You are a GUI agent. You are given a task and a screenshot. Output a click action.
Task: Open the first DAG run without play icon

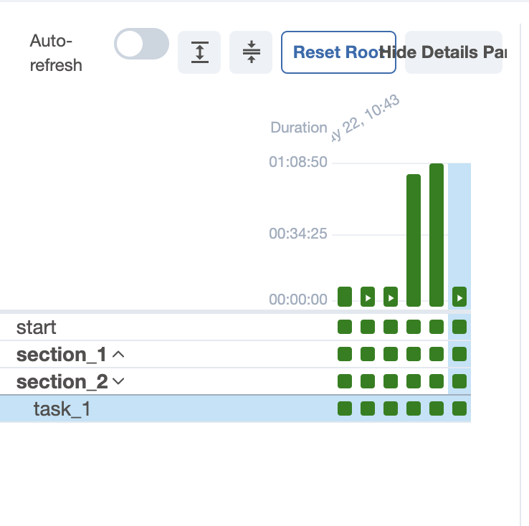click(x=345, y=296)
